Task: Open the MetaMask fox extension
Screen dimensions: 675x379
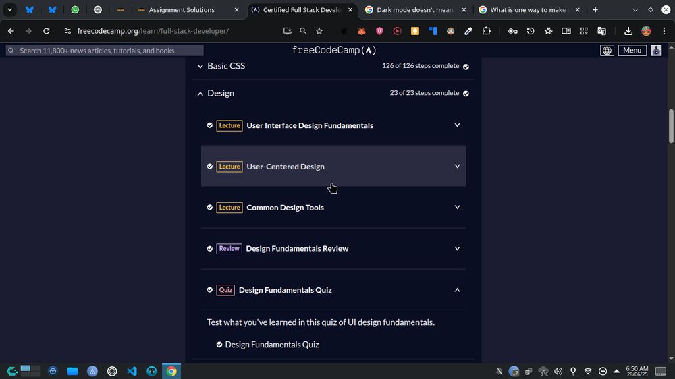Action: point(362,31)
